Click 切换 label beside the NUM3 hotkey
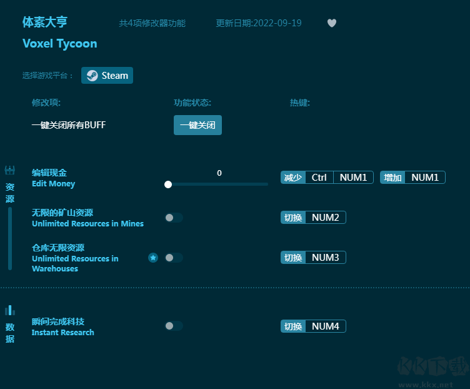This screenshot has width=470, height=389. click(x=293, y=257)
